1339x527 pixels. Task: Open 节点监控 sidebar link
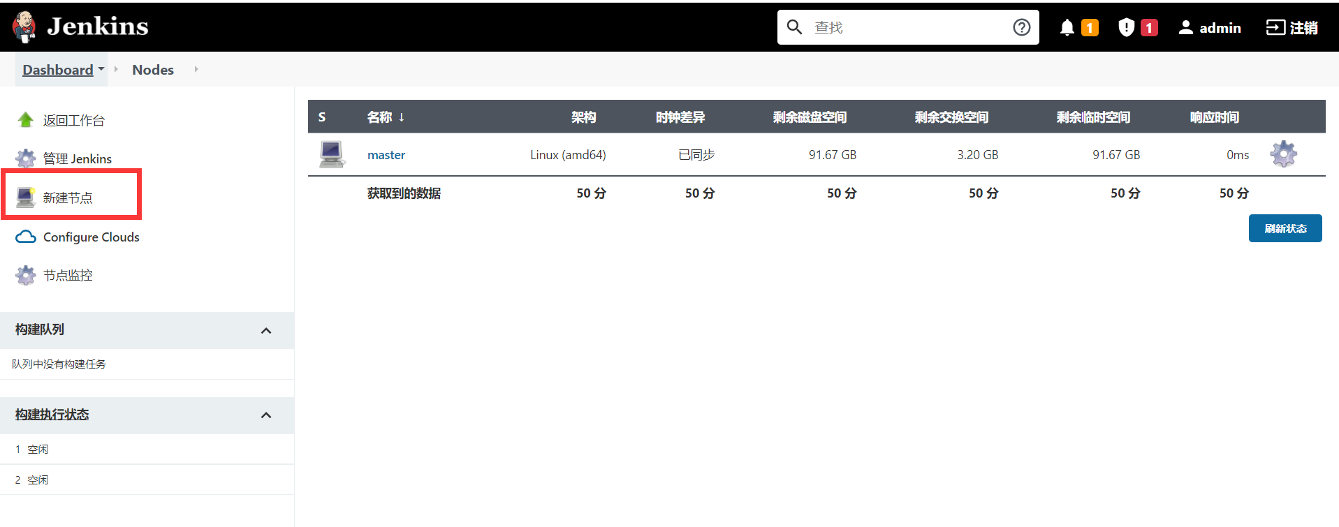click(68, 275)
